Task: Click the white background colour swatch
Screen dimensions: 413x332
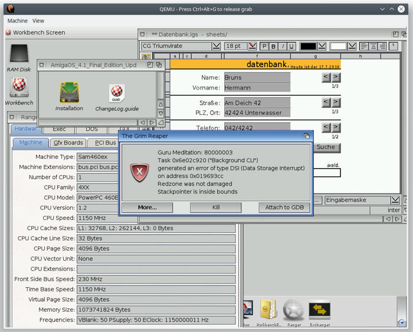Action: pos(338,46)
